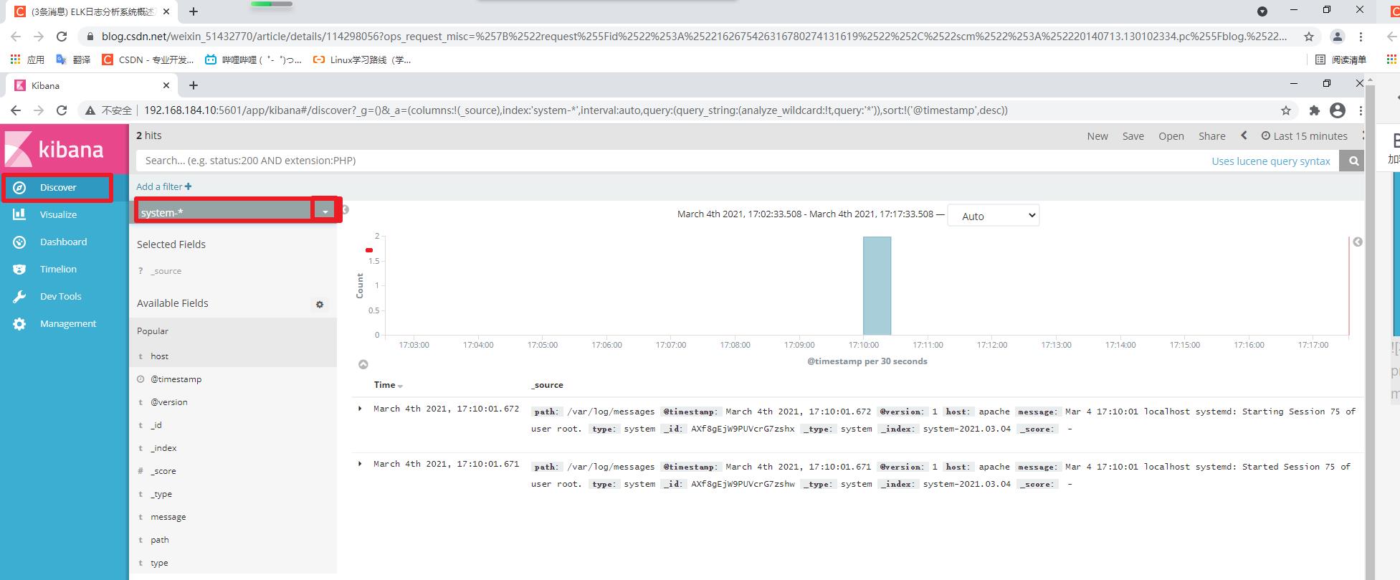Click Save in the Kibana top bar
This screenshot has height=580, width=1400.
pyautogui.click(x=1133, y=136)
